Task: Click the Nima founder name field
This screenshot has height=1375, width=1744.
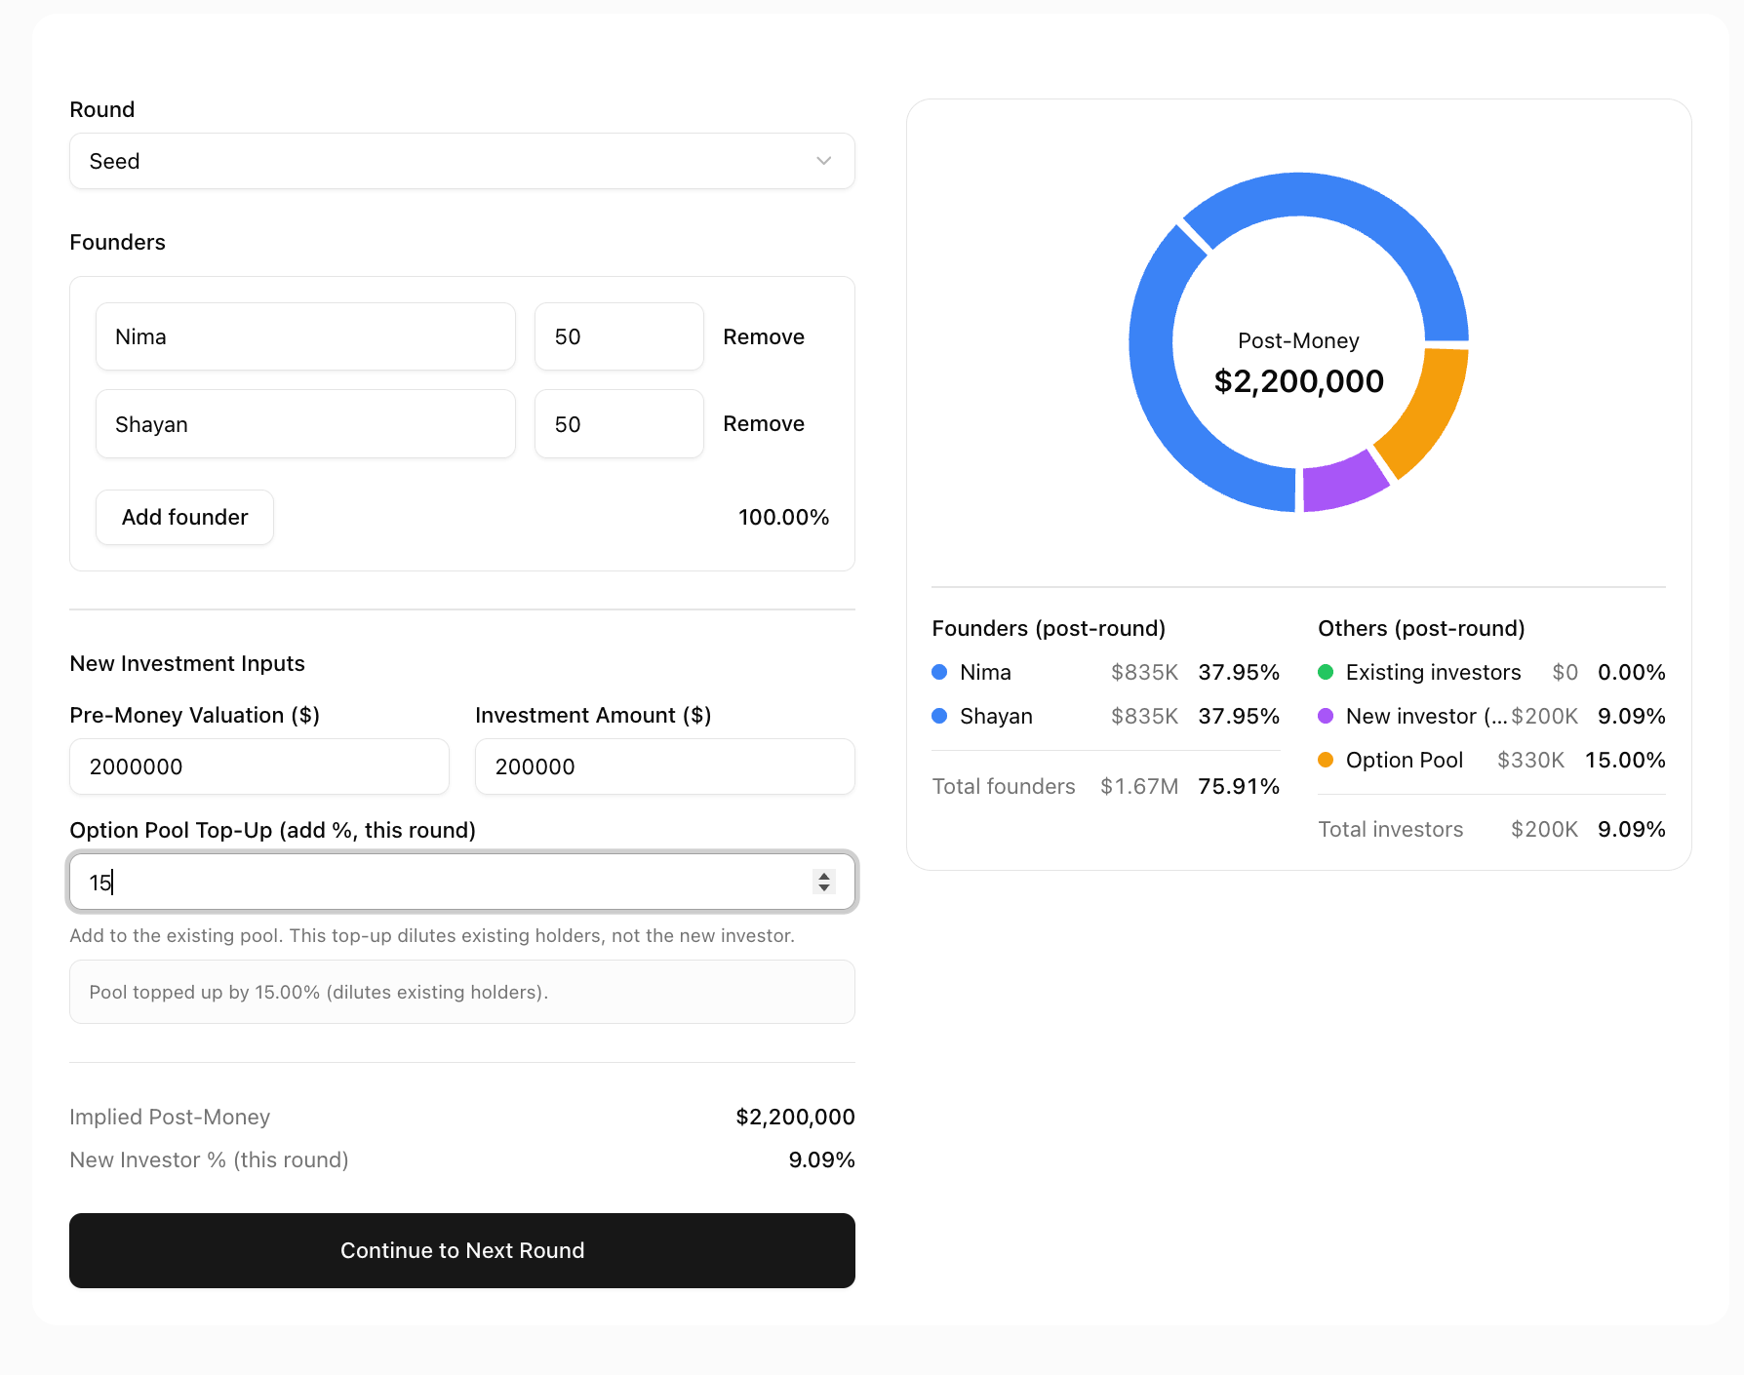Action: coord(305,336)
